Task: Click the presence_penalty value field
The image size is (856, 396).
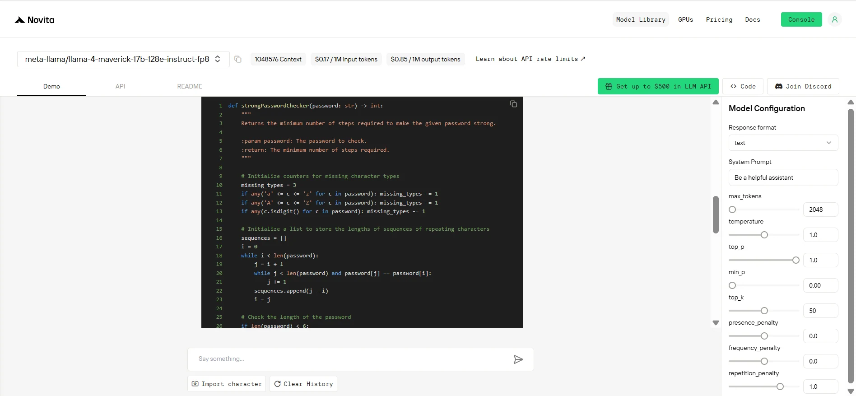Action: click(x=821, y=336)
